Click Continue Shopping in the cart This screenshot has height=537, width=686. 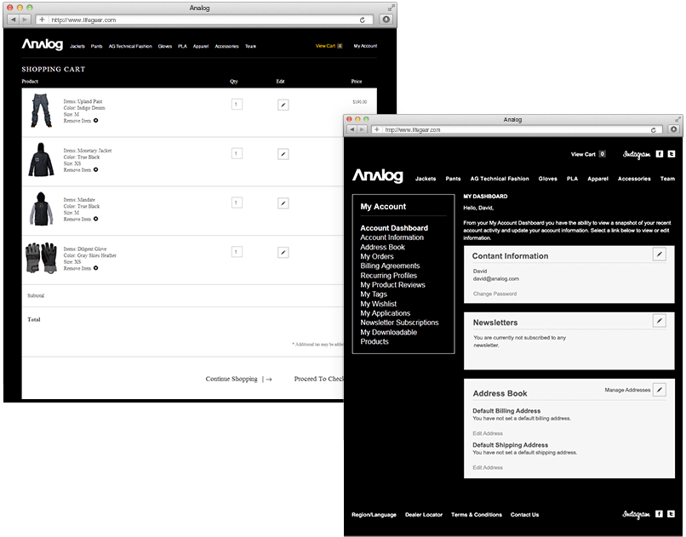click(x=232, y=380)
